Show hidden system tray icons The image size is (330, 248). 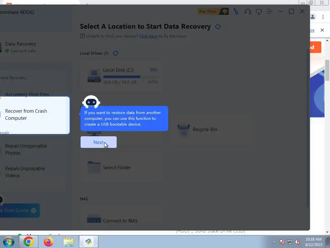[x=274, y=242]
